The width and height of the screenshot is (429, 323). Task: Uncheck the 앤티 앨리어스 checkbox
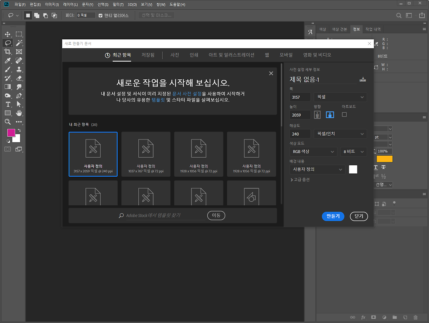100,15
